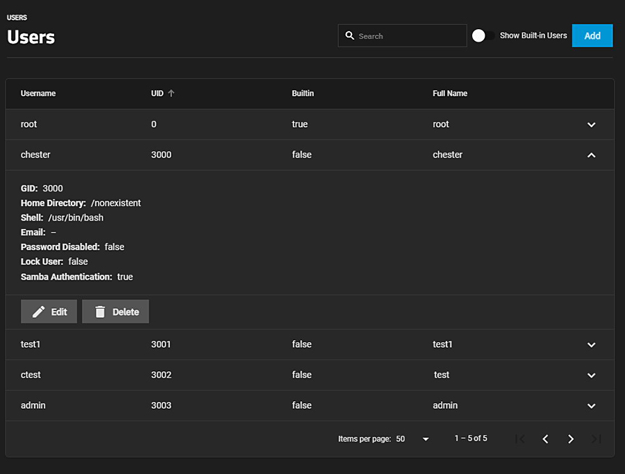The image size is (625, 474).
Task: Select the admin username cell
Action: pos(33,405)
